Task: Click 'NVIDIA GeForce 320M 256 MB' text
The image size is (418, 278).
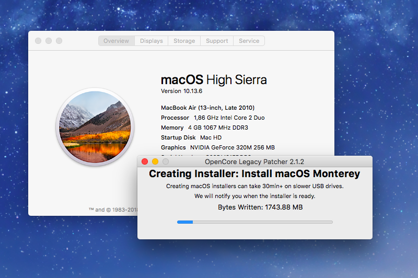Action: tap(233, 147)
